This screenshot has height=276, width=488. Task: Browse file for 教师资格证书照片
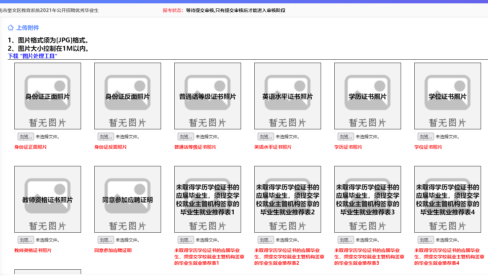[x=26, y=240]
